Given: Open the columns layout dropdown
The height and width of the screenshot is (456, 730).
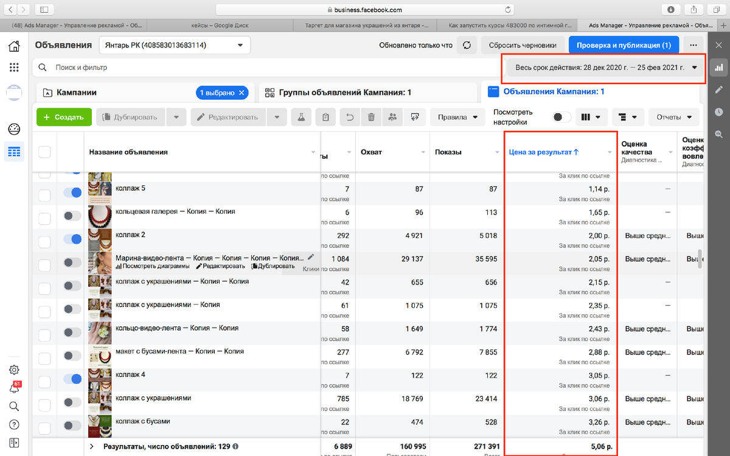Looking at the screenshot, I should click(x=591, y=117).
